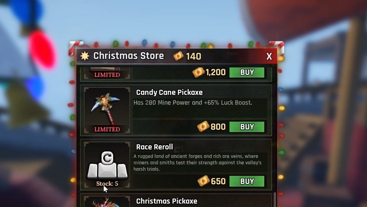Image resolution: width=367 pixels, height=207 pixels.
Task: Click the 140 ticket balance
Action: click(194, 56)
